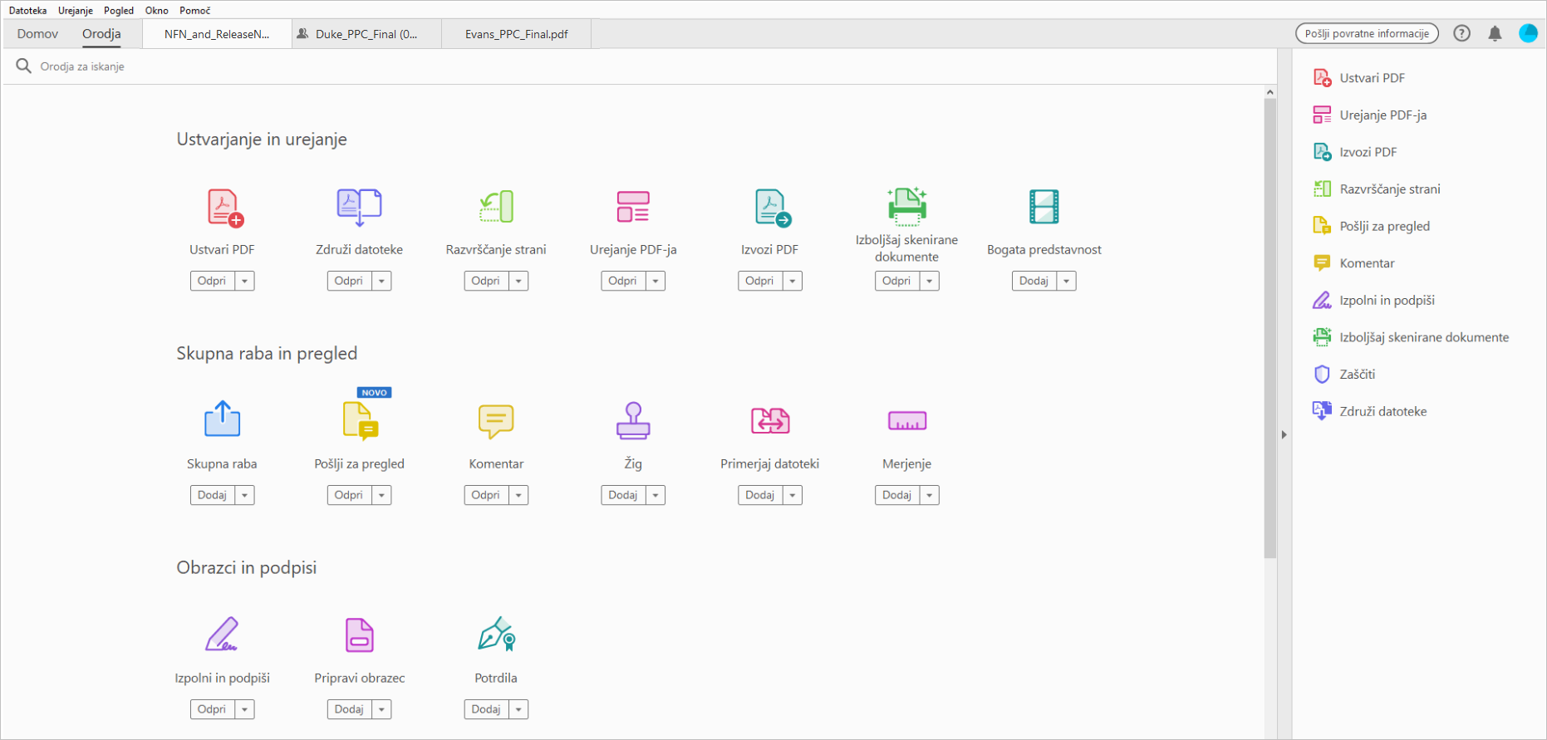Open the Pomoč menu
The width and height of the screenshot is (1547, 740).
(195, 10)
